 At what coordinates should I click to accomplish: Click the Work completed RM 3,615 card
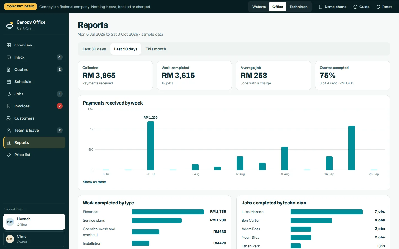click(x=194, y=75)
